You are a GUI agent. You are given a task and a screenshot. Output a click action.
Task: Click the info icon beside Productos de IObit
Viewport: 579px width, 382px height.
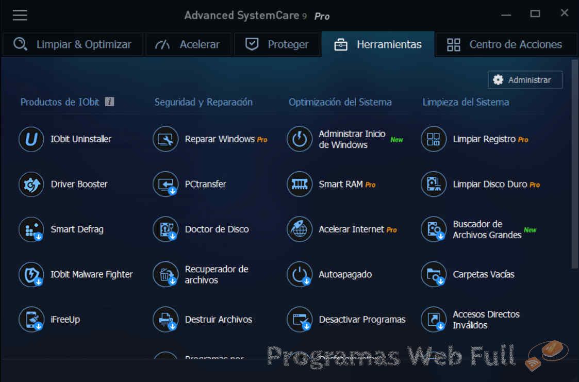point(109,102)
